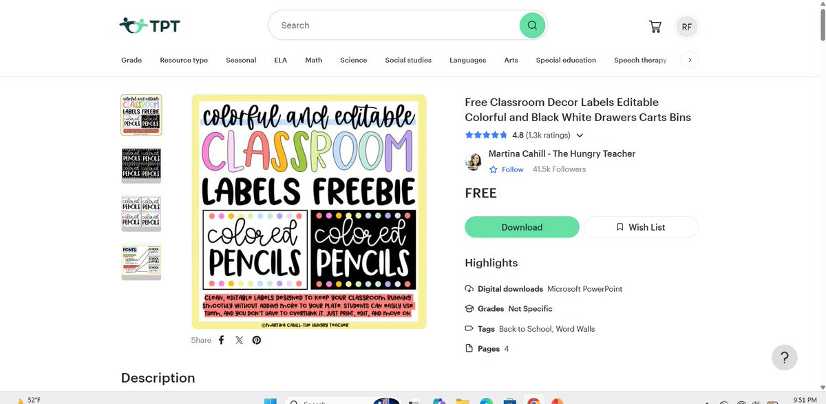Open Martina Cahill - The Hungry Teacher store

point(562,153)
